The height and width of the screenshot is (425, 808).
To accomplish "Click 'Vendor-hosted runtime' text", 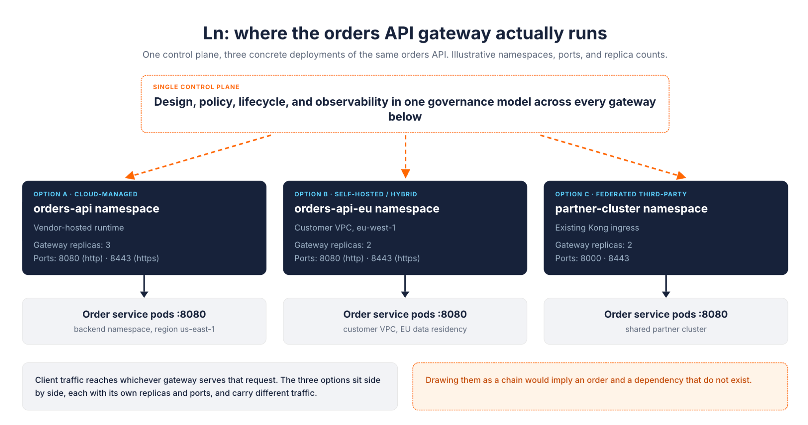I will pos(79,227).
